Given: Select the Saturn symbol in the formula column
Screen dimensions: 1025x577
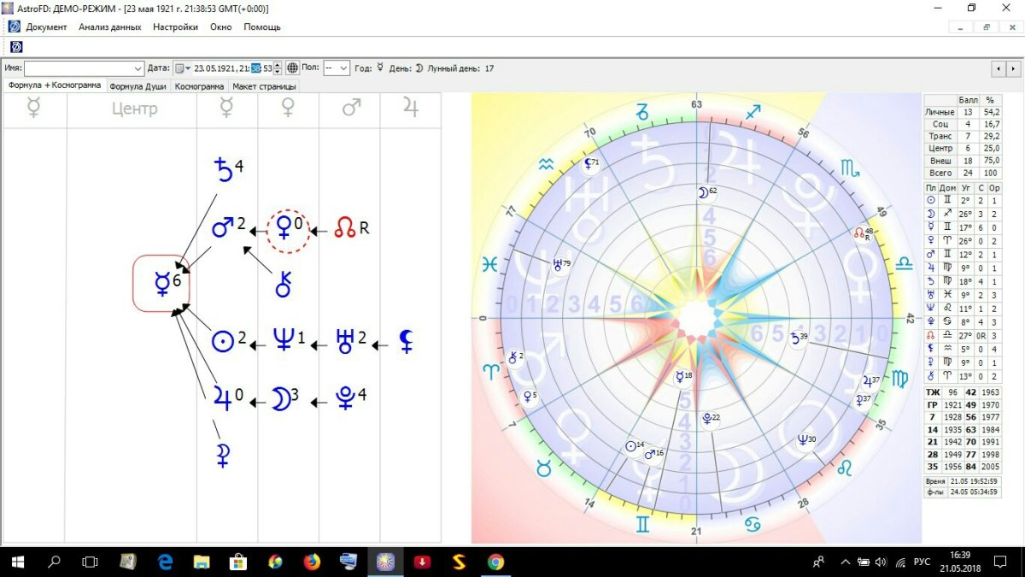Looking at the screenshot, I should [x=224, y=169].
